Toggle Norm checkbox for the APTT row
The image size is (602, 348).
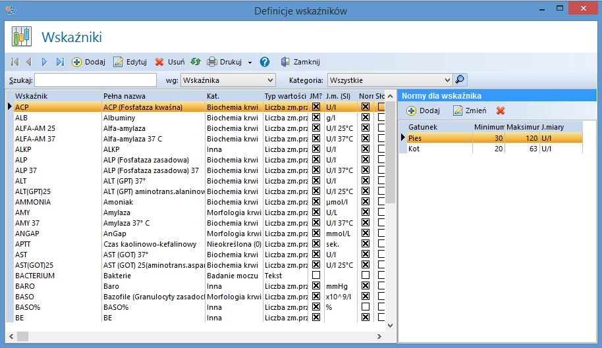point(366,244)
